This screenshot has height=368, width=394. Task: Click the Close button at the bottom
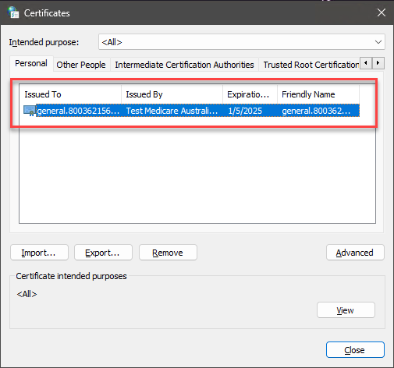tap(355, 350)
